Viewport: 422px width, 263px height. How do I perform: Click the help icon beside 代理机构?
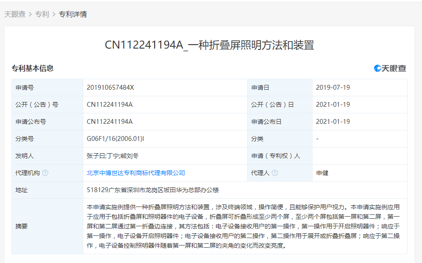(x=45, y=173)
